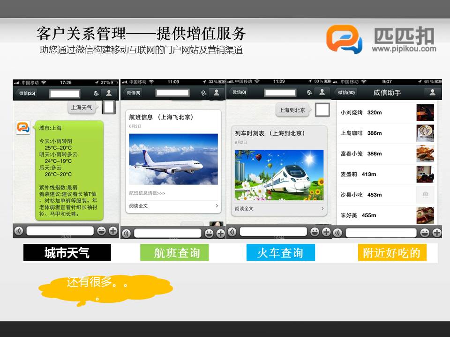Screen dimensions: 450x337
Task: Click the 匹匹扣 logo icon
Action: [345, 39]
